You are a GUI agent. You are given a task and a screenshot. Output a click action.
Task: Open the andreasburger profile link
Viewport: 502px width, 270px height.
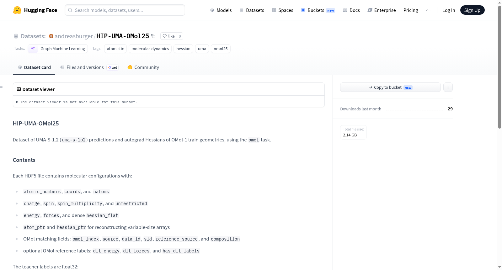tap(74, 36)
